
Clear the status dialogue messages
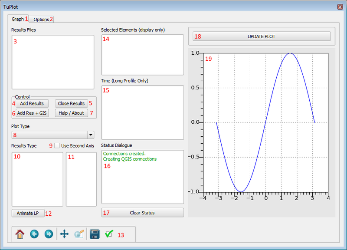(x=142, y=213)
